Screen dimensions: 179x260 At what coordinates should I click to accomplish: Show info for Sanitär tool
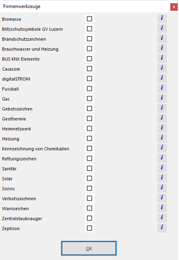tap(162, 168)
